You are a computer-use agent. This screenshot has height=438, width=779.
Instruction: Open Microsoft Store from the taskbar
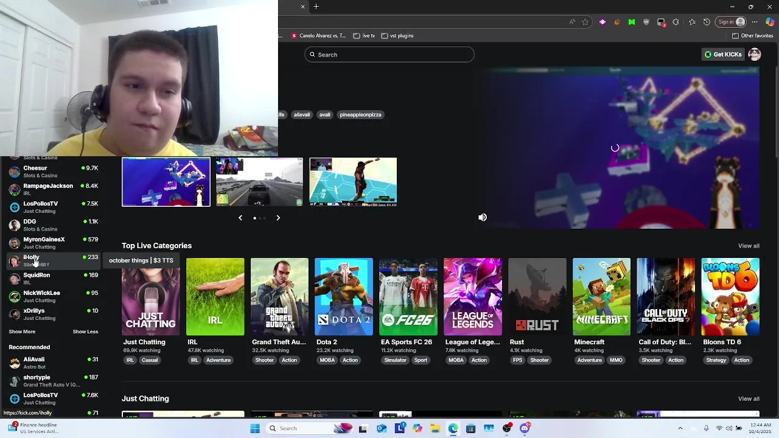click(x=470, y=428)
